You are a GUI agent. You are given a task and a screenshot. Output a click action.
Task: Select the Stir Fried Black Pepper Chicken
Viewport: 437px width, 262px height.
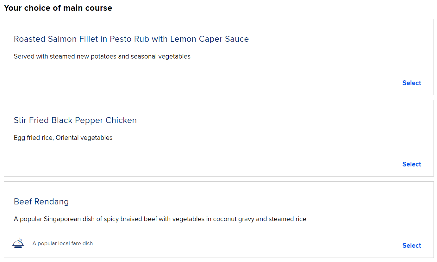click(x=411, y=164)
